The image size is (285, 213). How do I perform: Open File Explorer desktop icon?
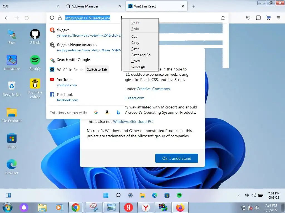click(12, 115)
